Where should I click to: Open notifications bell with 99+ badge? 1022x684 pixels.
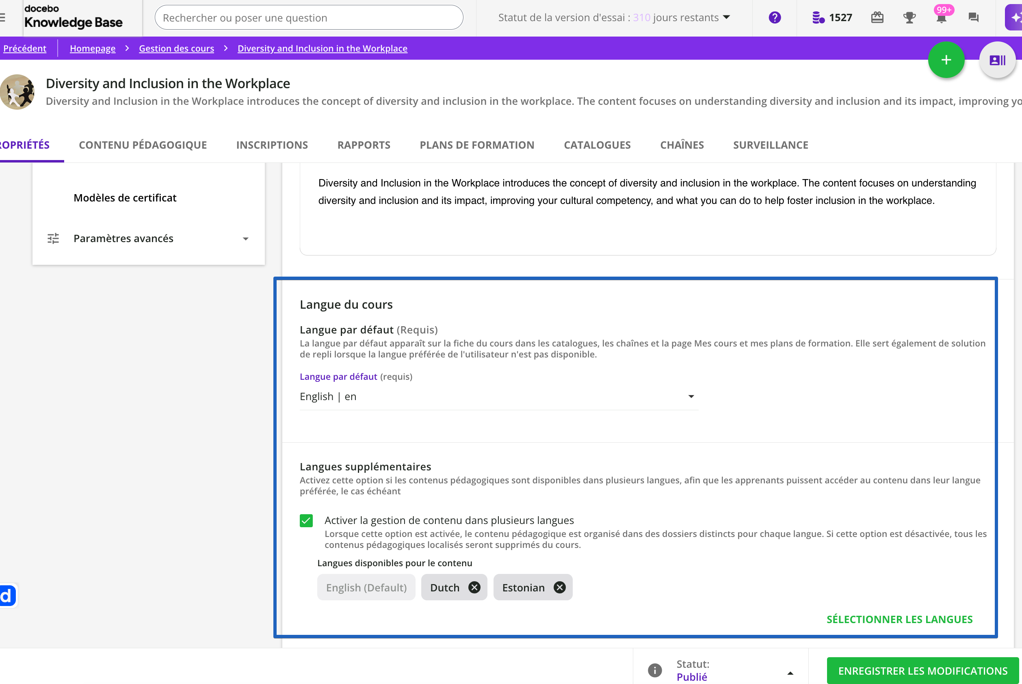click(941, 17)
